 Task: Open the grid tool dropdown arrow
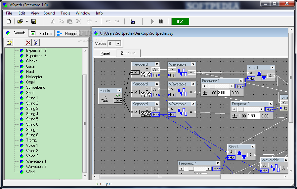pos(96,21)
